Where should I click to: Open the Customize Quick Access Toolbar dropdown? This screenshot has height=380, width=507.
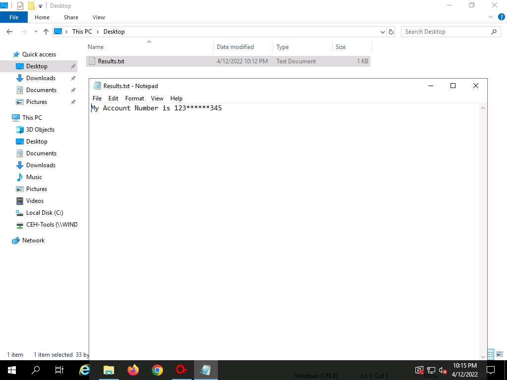click(41, 6)
